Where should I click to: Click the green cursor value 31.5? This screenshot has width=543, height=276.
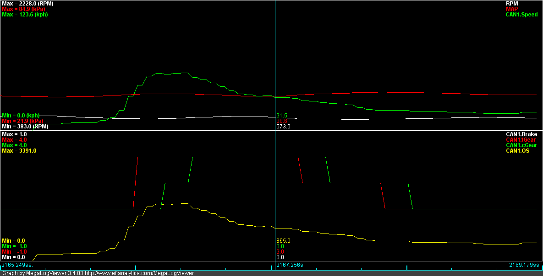(x=281, y=115)
